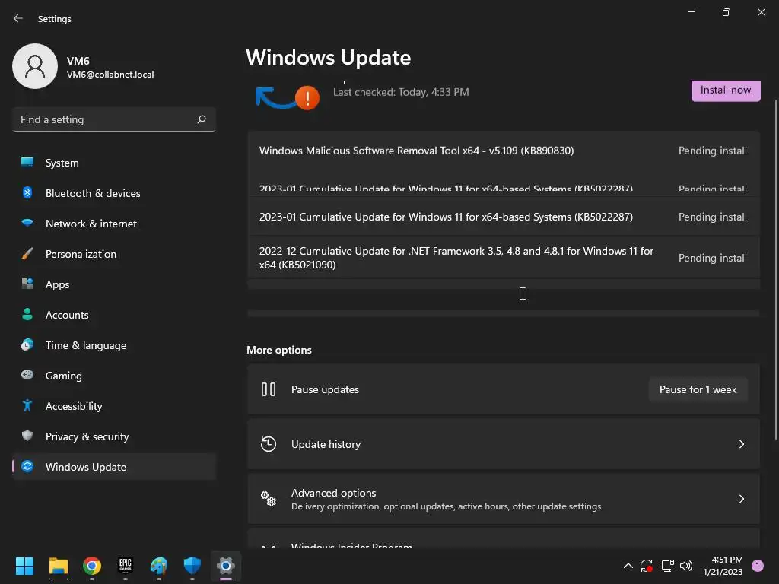
Task: Click Pause for 1 week button
Action: pos(698,390)
